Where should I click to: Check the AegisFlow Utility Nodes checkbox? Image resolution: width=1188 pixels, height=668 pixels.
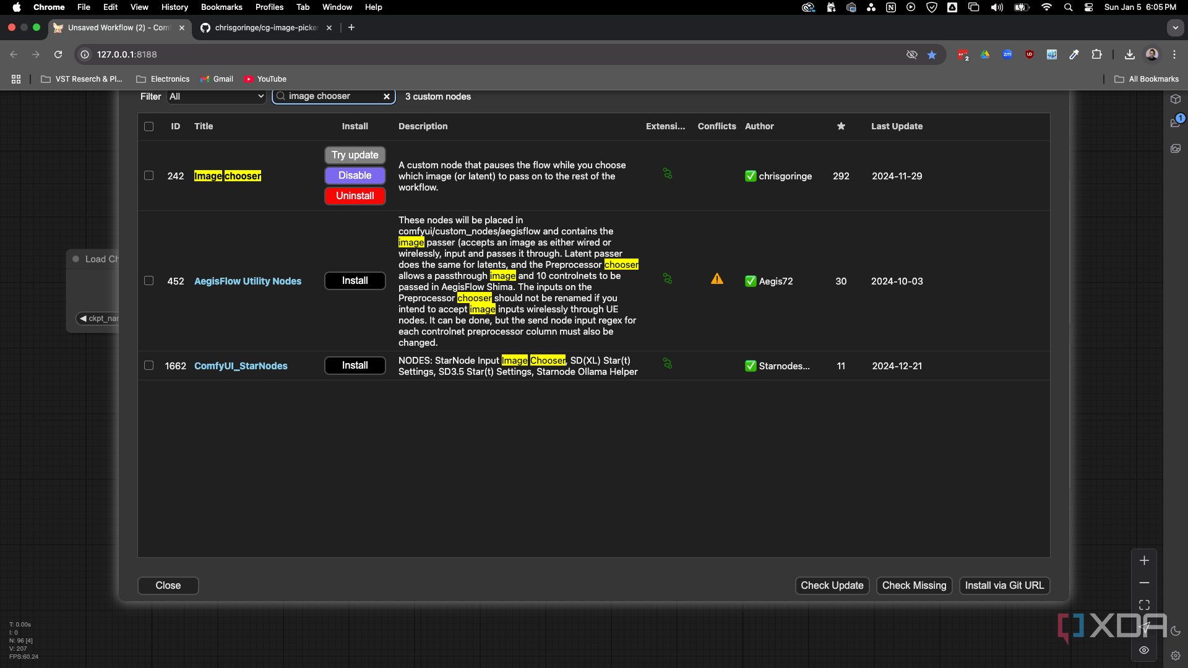pos(148,281)
